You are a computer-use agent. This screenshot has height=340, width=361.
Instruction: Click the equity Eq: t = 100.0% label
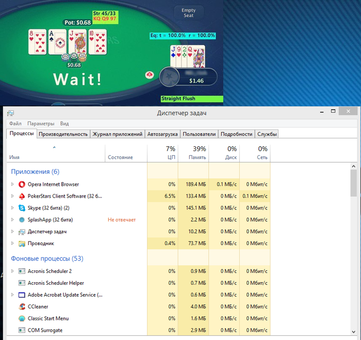183,36
